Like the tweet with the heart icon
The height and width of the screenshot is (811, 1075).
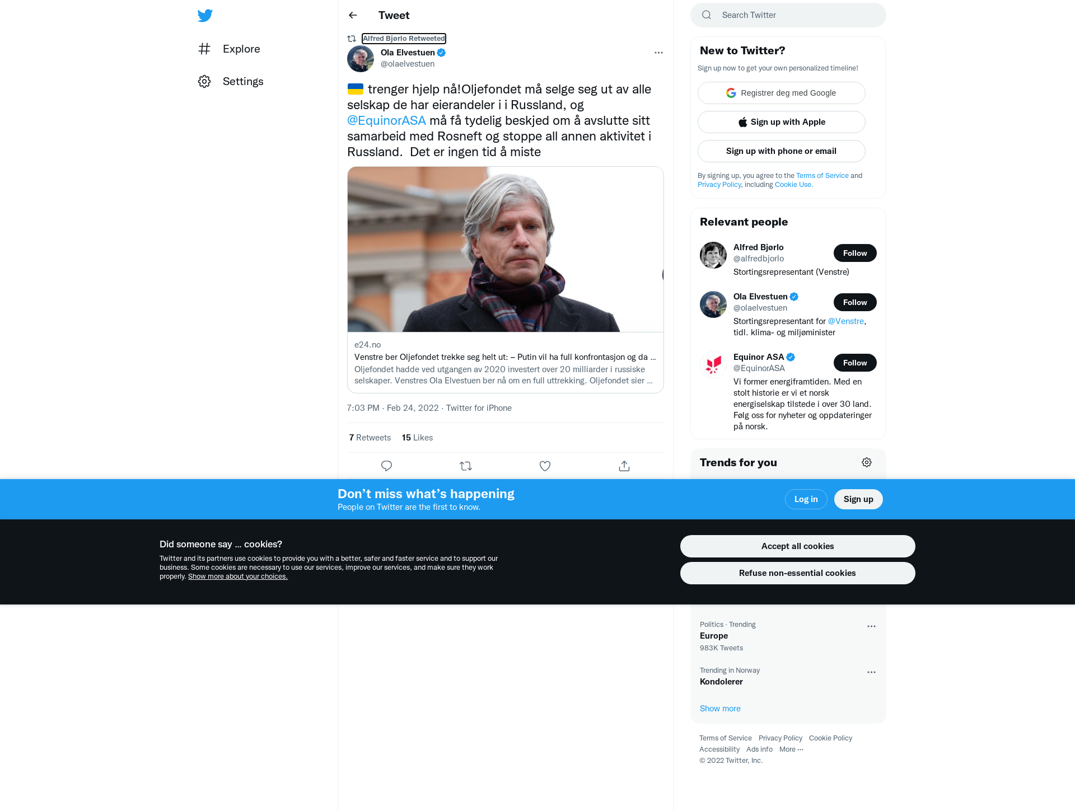tap(545, 466)
